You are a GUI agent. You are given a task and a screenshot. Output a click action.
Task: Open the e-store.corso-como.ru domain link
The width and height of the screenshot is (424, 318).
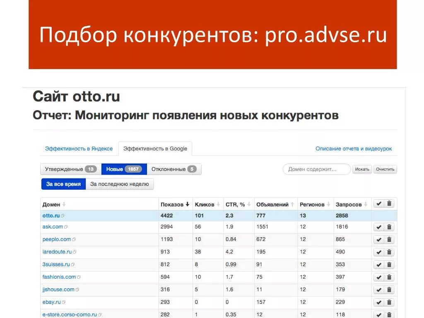click(70, 315)
